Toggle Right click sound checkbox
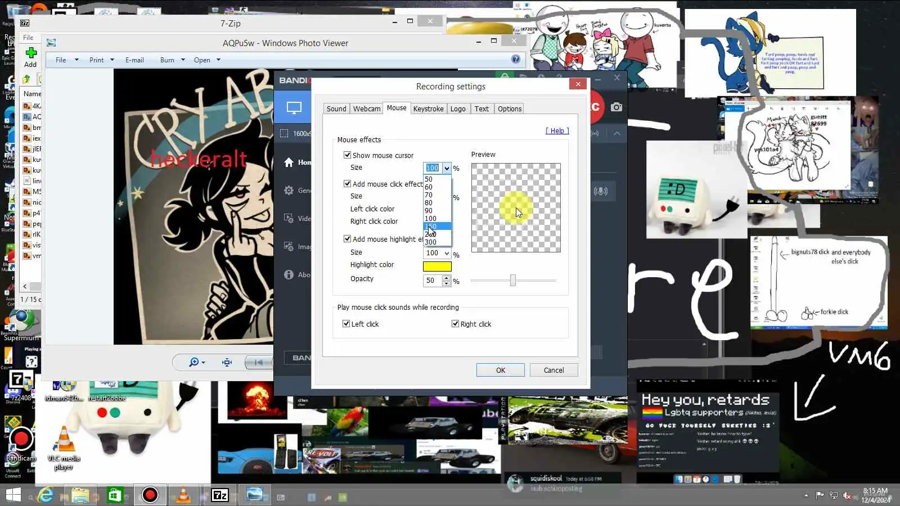The width and height of the screenshot is (900, 506). pyautogui.click(x=455, y=324)
